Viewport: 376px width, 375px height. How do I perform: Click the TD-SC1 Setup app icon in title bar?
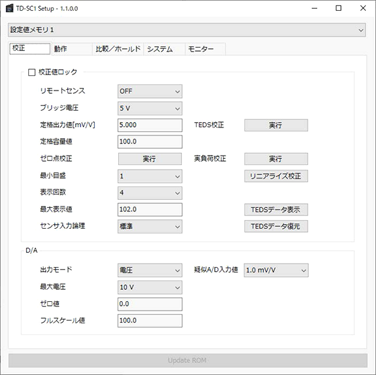click(x=9, y=9)
